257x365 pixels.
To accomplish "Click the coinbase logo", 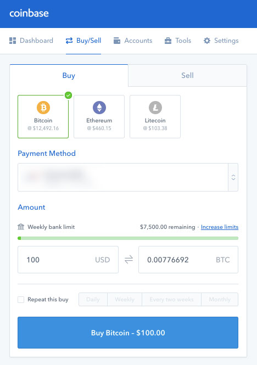I will (29, 13).
